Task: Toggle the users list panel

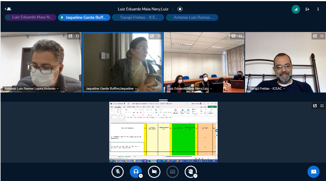Action: 8,9
